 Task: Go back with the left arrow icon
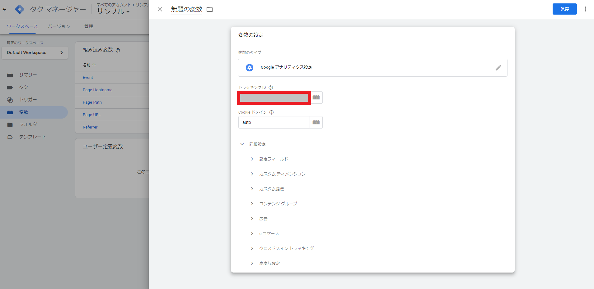click(4, 9)
